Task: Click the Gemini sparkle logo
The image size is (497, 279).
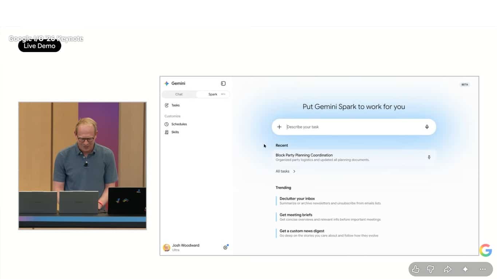Action: pyautogui.click(x=167, y=83)
